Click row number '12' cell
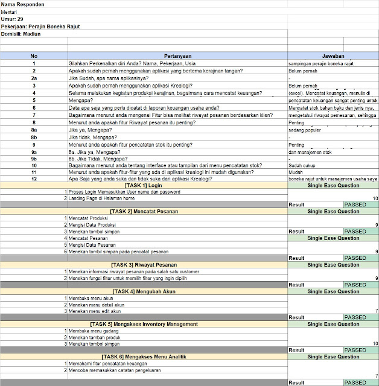 pos(34,179)
